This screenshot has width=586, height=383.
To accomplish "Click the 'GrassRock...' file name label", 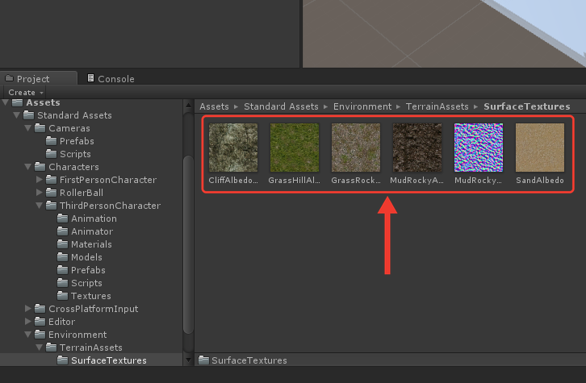I will (x=356, y=181).
